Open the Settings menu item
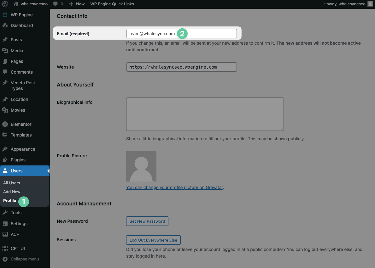This screenshot has width=375, height=268. coord(19,224)
